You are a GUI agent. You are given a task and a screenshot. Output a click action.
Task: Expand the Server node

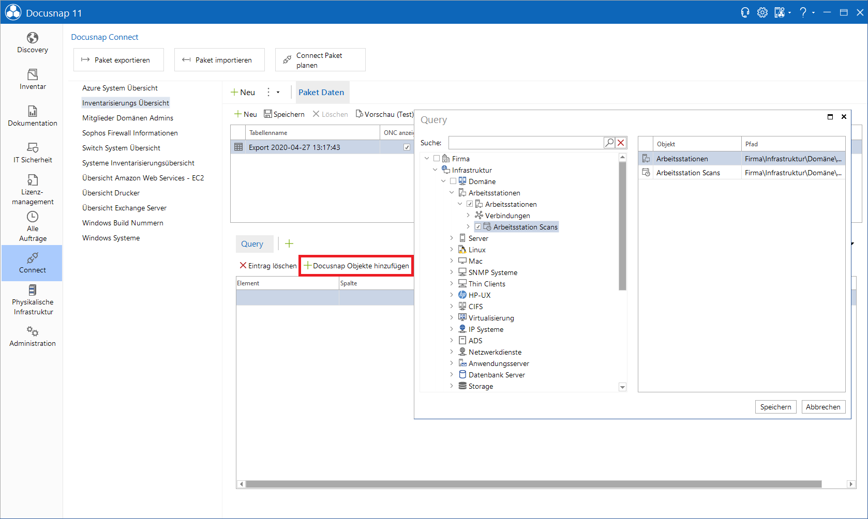(452, 238)
